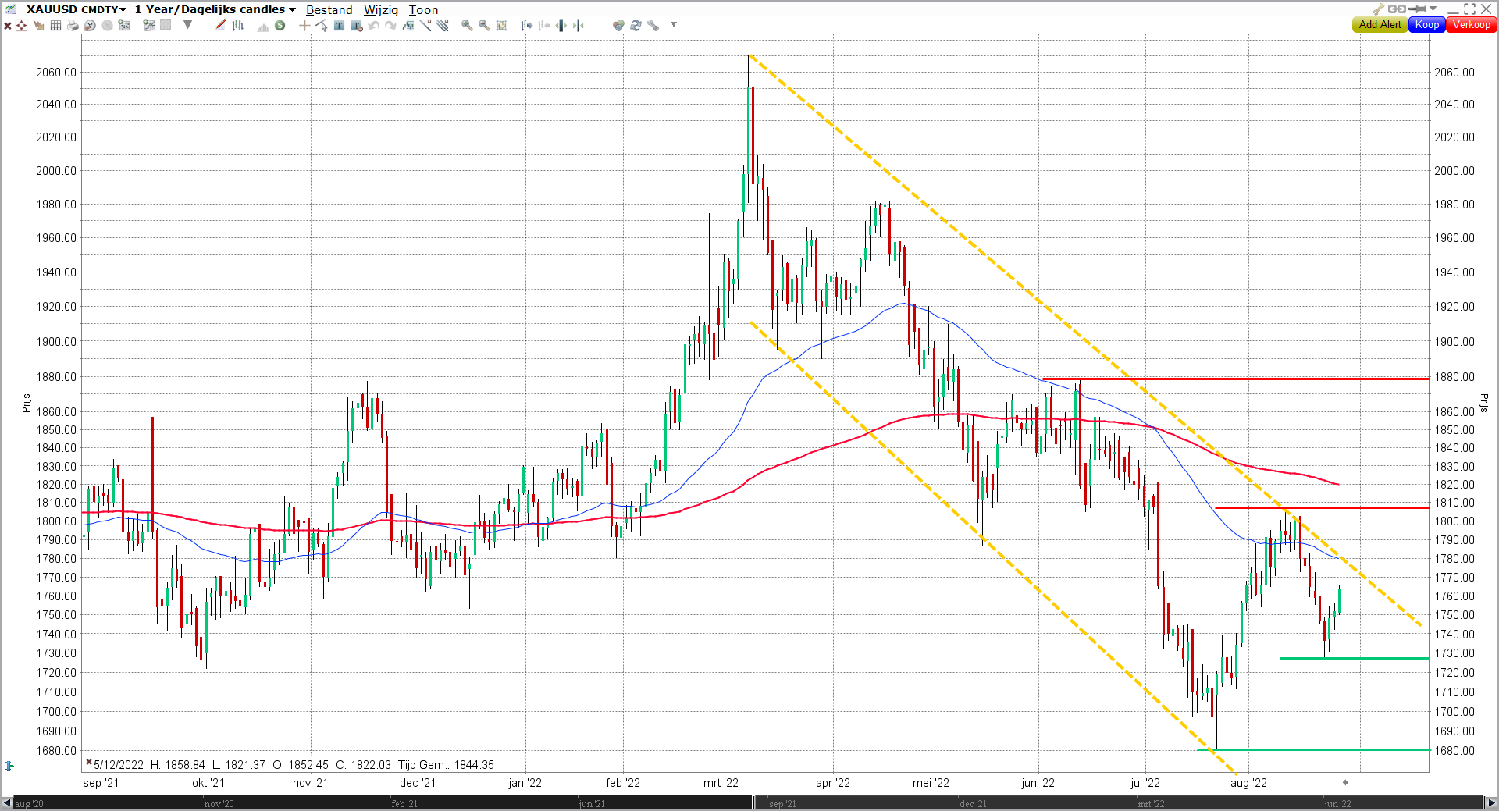Image resolution: width=1499 pixels, height=811 pixels.
Task: Click the wrench configure icon in title bar
Action: 1379,9
